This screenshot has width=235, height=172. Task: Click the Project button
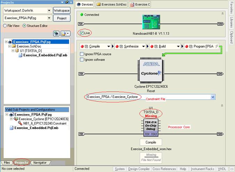(62, 18)
